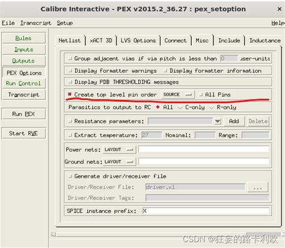Open the Setup menu
Screen dimensions: 285x248
point(65,23)
